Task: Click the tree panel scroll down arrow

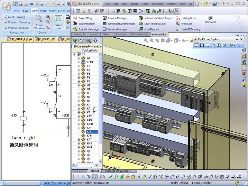Action: click(x=100, y=161)
